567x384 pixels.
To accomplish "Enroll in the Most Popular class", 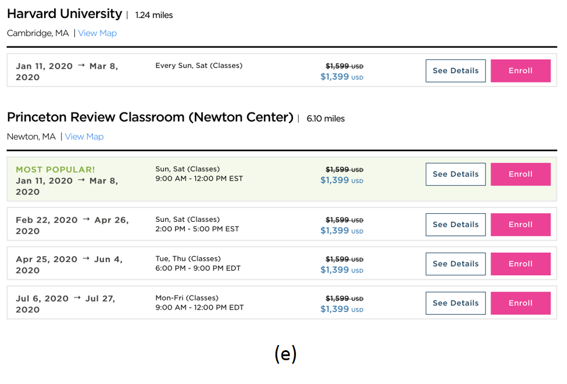I will [x=520, y=174].
